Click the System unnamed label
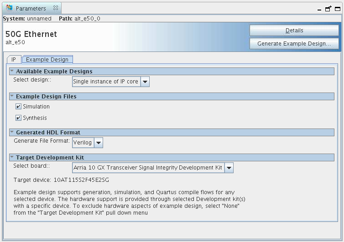 coord(27,19)
